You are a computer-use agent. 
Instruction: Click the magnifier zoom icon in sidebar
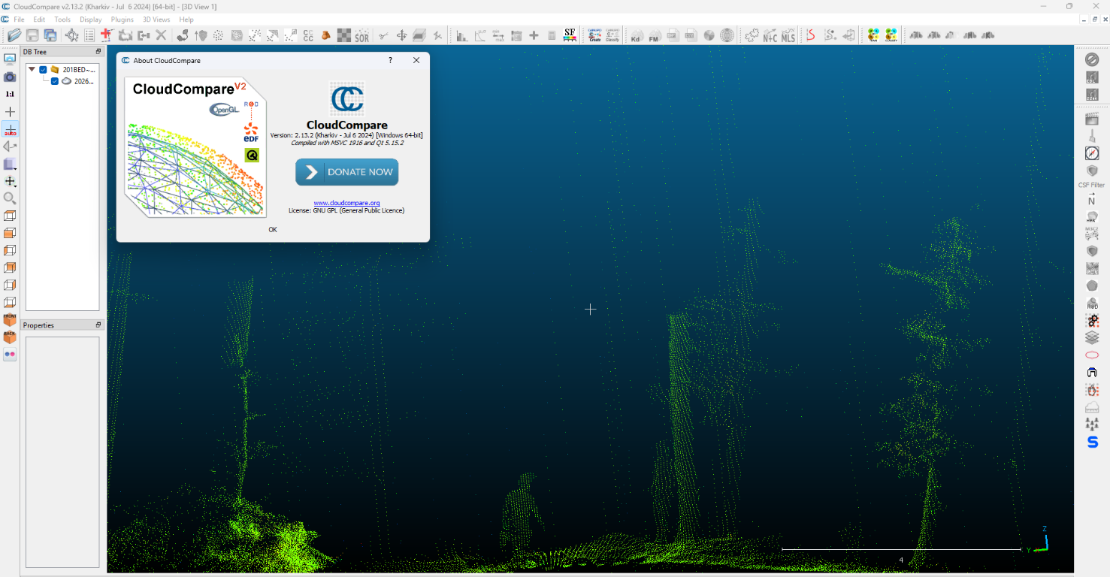[x=10, y=198]
